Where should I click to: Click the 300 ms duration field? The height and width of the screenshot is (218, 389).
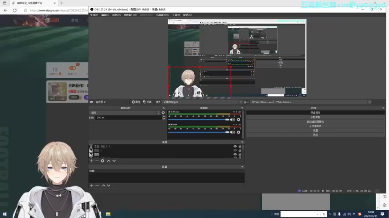pos(129,118)
